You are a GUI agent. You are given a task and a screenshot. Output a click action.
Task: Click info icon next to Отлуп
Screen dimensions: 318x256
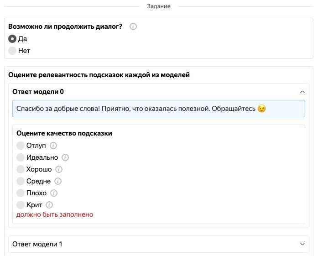click(53, 146)
